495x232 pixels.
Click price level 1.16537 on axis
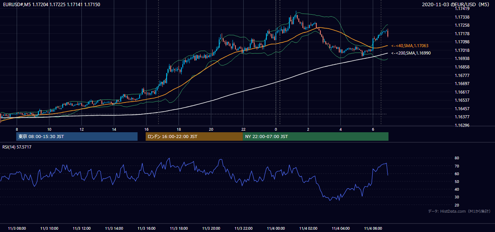point(462,100)
